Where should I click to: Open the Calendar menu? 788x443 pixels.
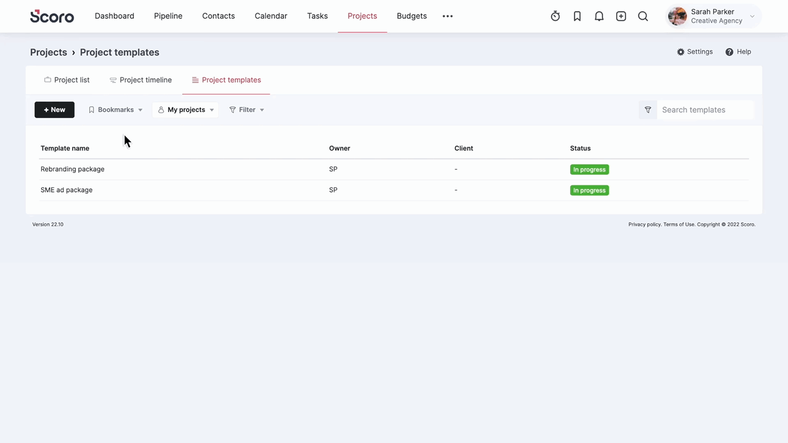click(x=271, y=16)
